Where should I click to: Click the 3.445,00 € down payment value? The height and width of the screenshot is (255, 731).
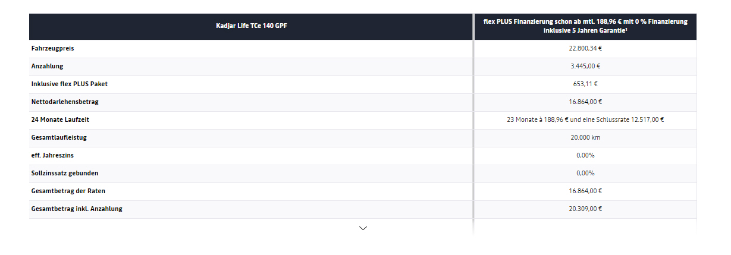point(585,67)
